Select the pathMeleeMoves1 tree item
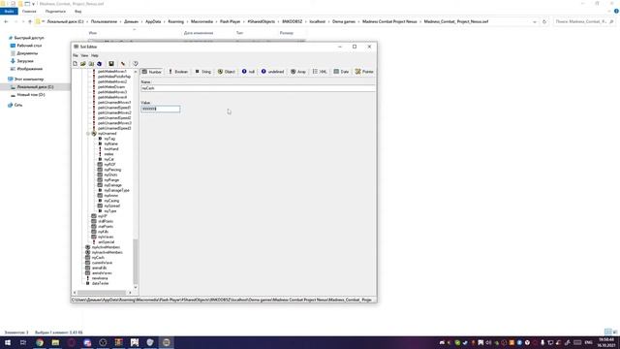This screenshot has height=349, width=620. pos(112,71)
